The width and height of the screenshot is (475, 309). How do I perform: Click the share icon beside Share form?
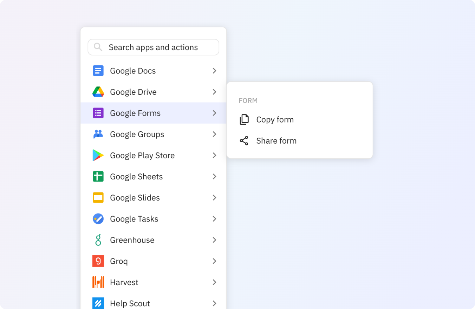(244, 141)
